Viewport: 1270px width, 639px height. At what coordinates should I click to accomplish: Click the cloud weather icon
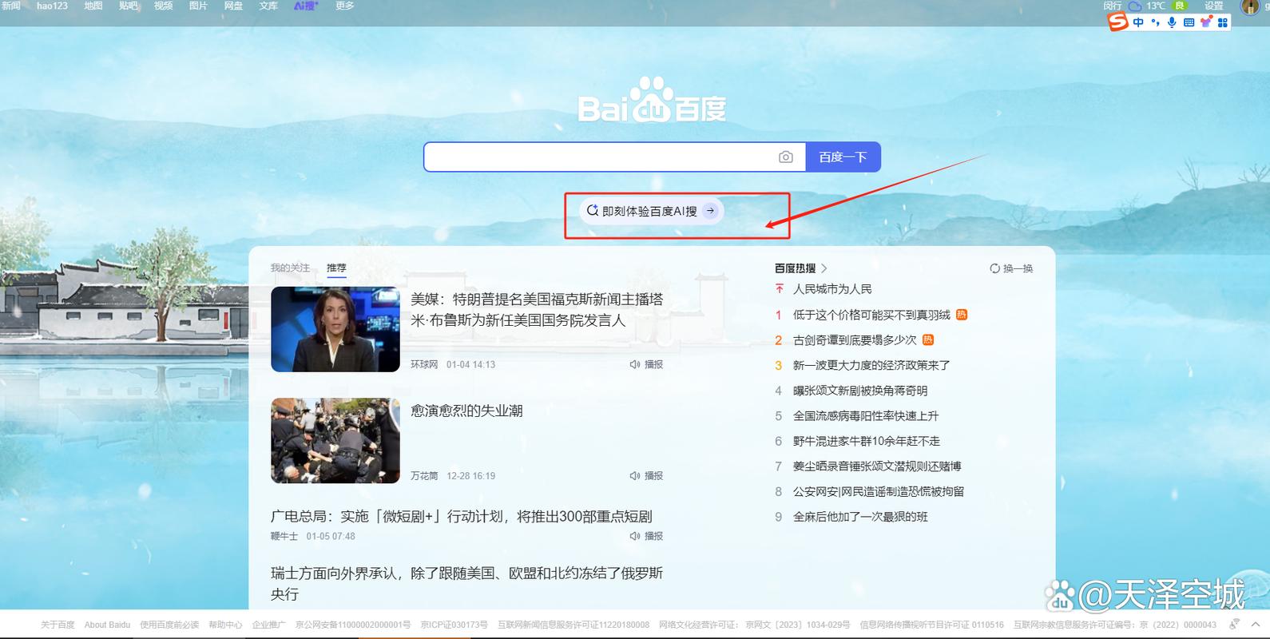(1135, 6)
